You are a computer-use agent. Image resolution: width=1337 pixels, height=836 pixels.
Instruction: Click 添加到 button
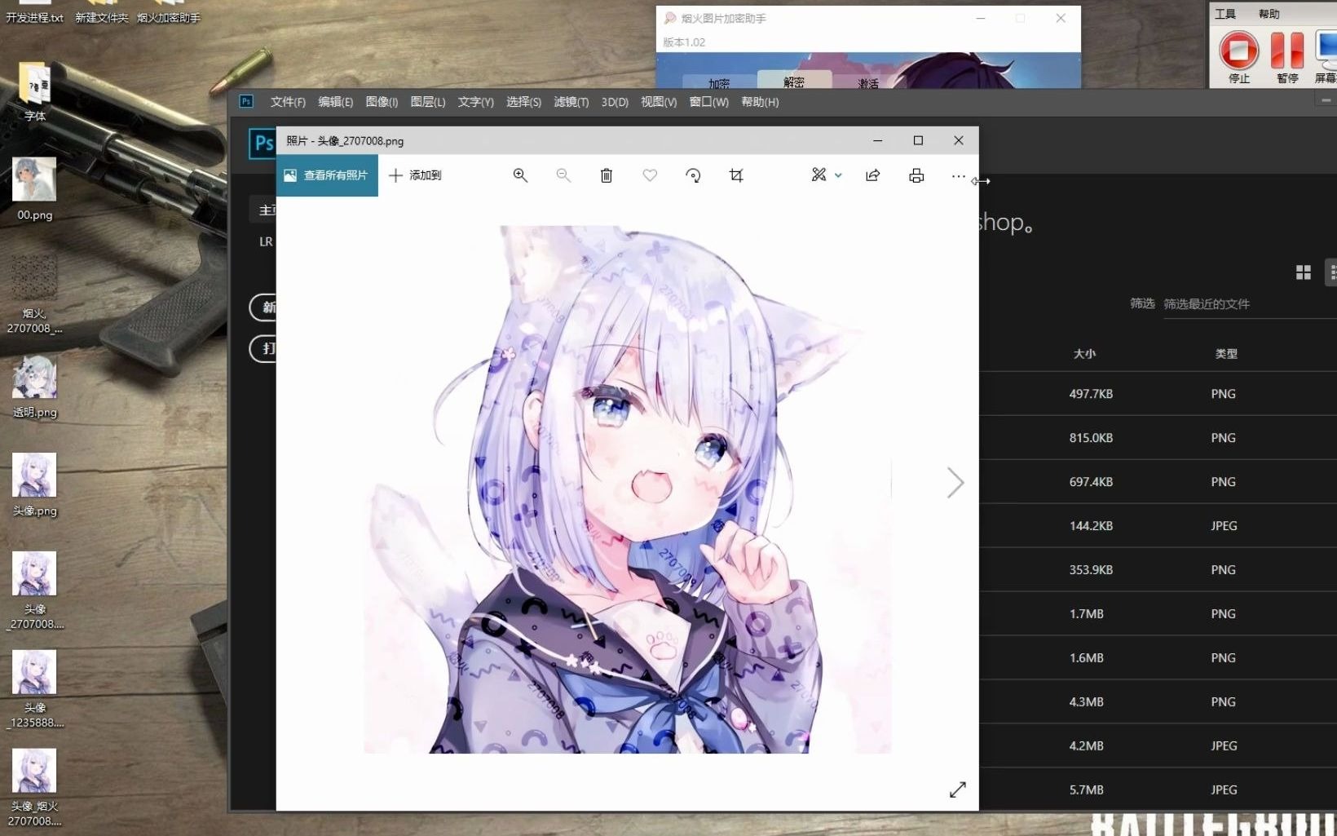(415, 175)
